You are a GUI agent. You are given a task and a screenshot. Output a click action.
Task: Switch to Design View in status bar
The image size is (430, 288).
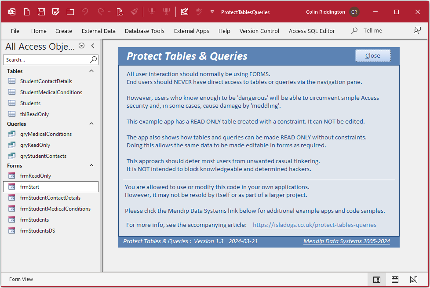(x=414, y=280)
